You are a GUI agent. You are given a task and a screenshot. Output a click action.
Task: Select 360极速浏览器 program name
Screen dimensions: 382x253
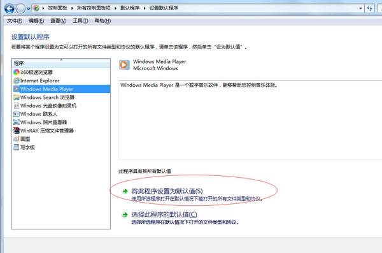pyautogui.click(x=36, y=72)
